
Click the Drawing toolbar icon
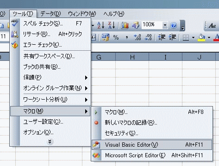(136, 25)
